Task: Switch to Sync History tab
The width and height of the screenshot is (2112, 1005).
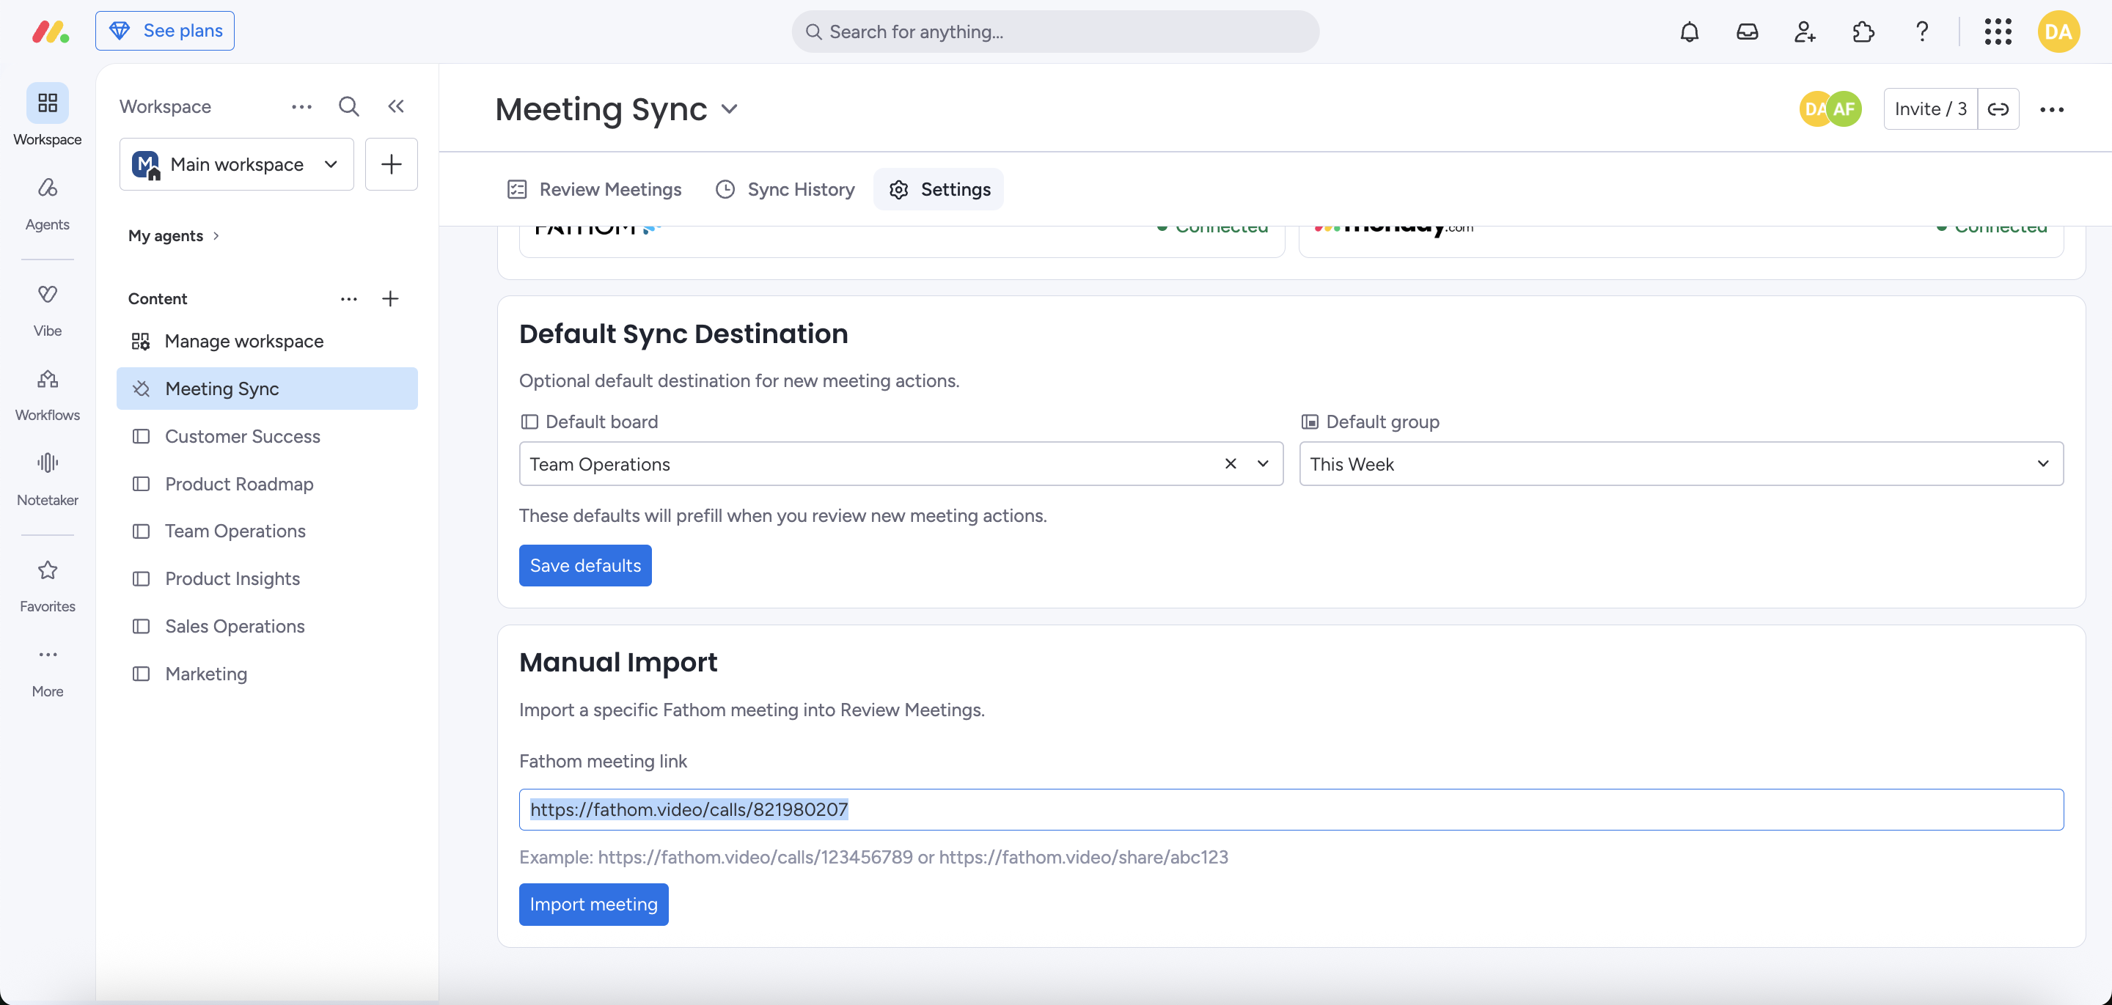Action: [785, 189]
